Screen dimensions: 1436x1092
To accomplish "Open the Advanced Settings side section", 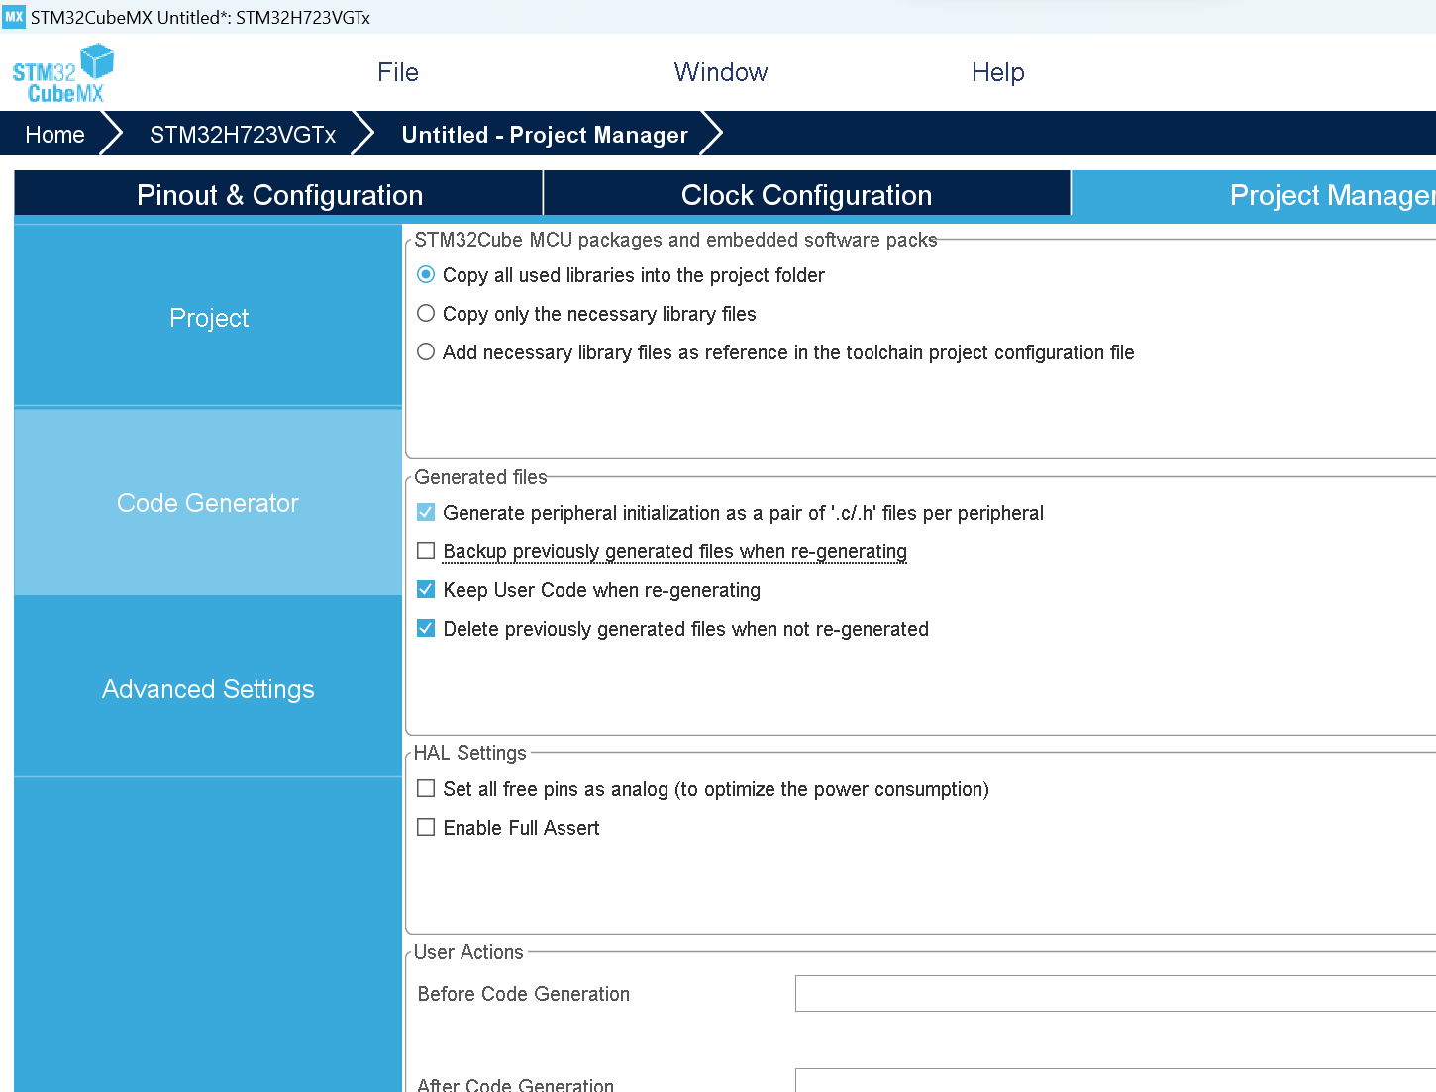I will coord(208,688).
